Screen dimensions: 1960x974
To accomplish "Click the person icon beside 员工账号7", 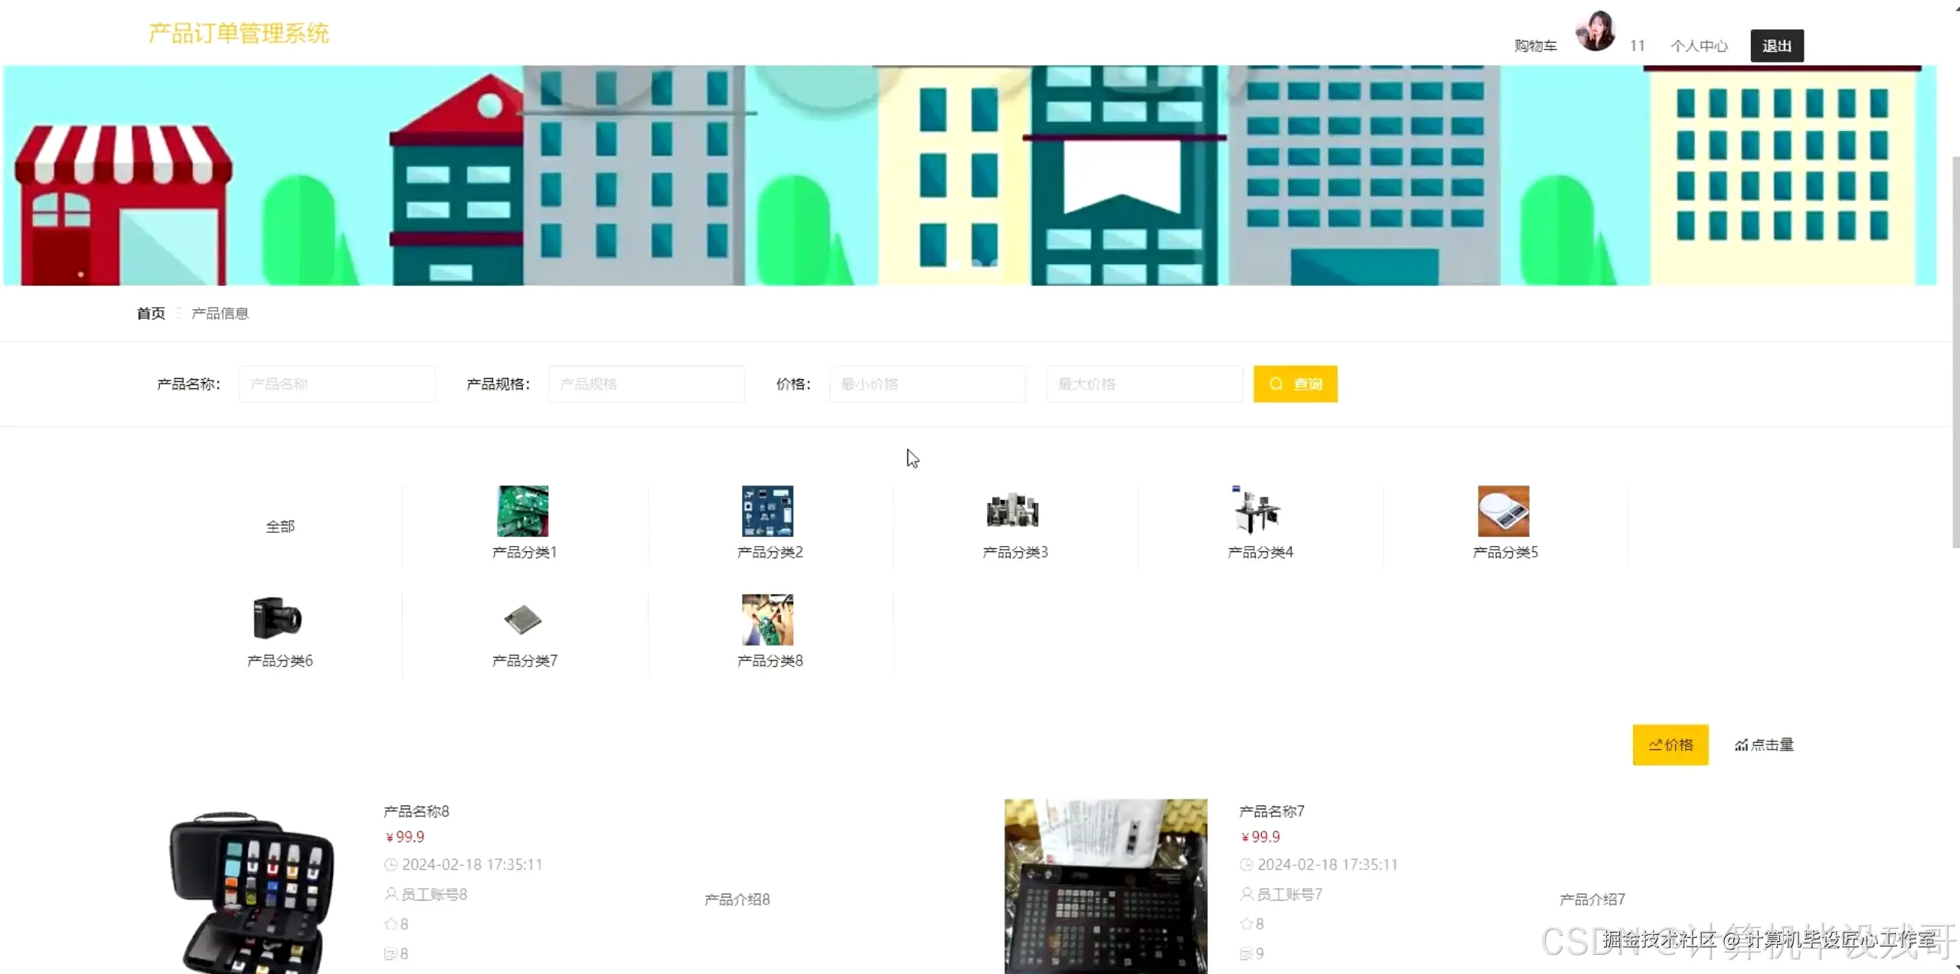I will click(x=1245, y=894).
